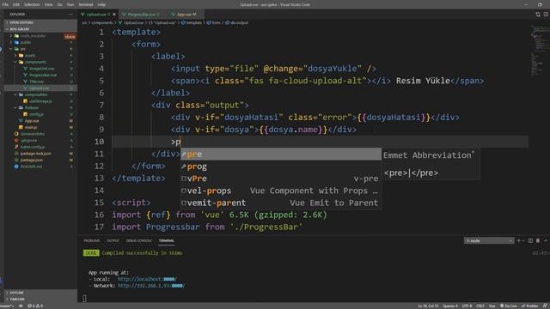
Task: Create a new terminal with plus icon
Action: [519, 240]
